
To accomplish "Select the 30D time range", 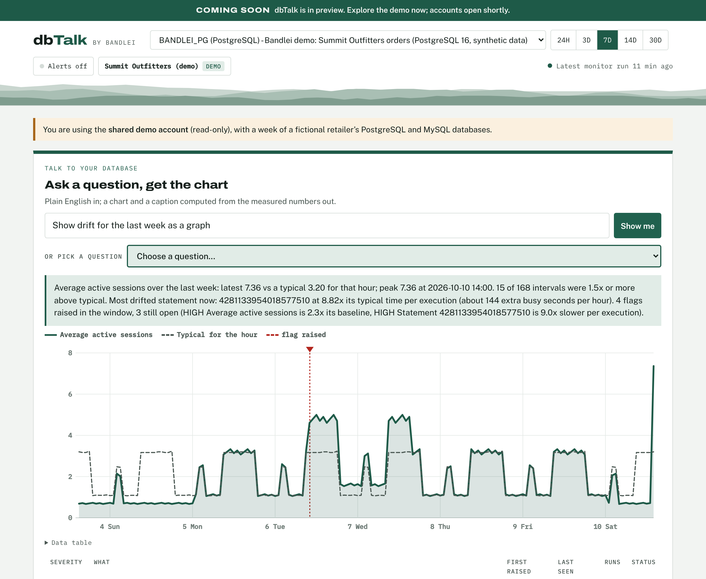I will click(x=655, y=40).
